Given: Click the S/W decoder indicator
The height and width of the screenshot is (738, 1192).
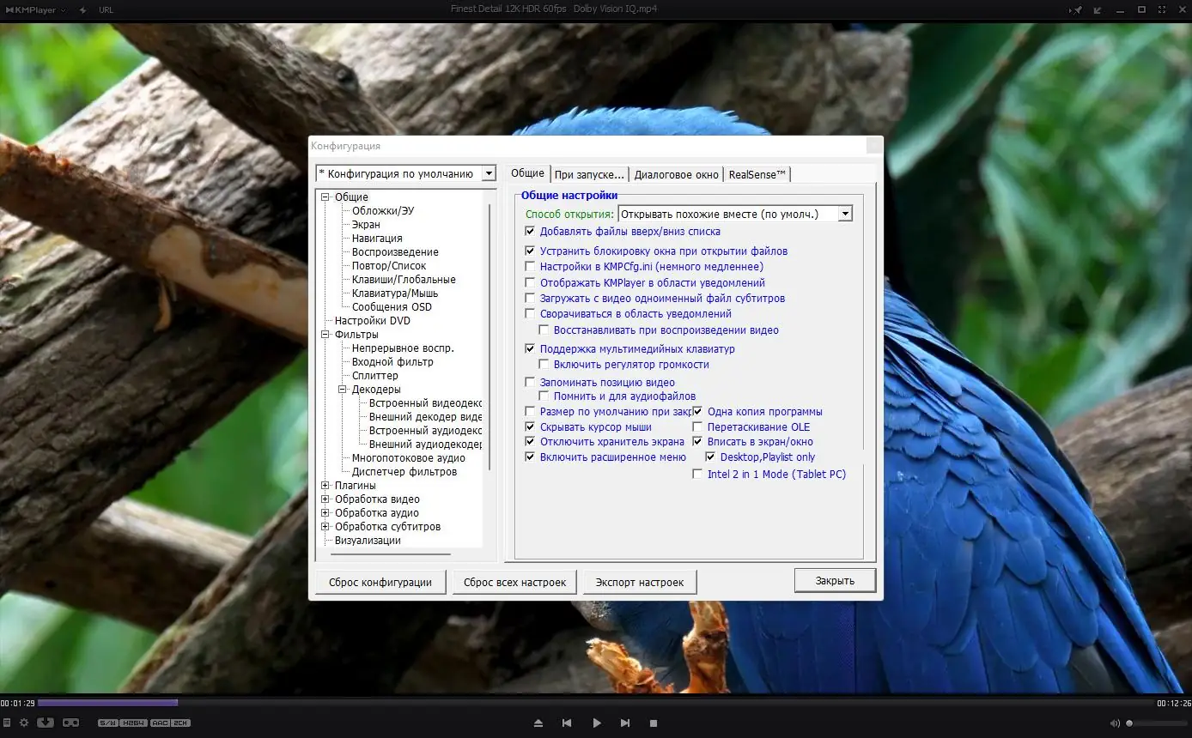Looking at the screenshot, I should click(107, 723).
